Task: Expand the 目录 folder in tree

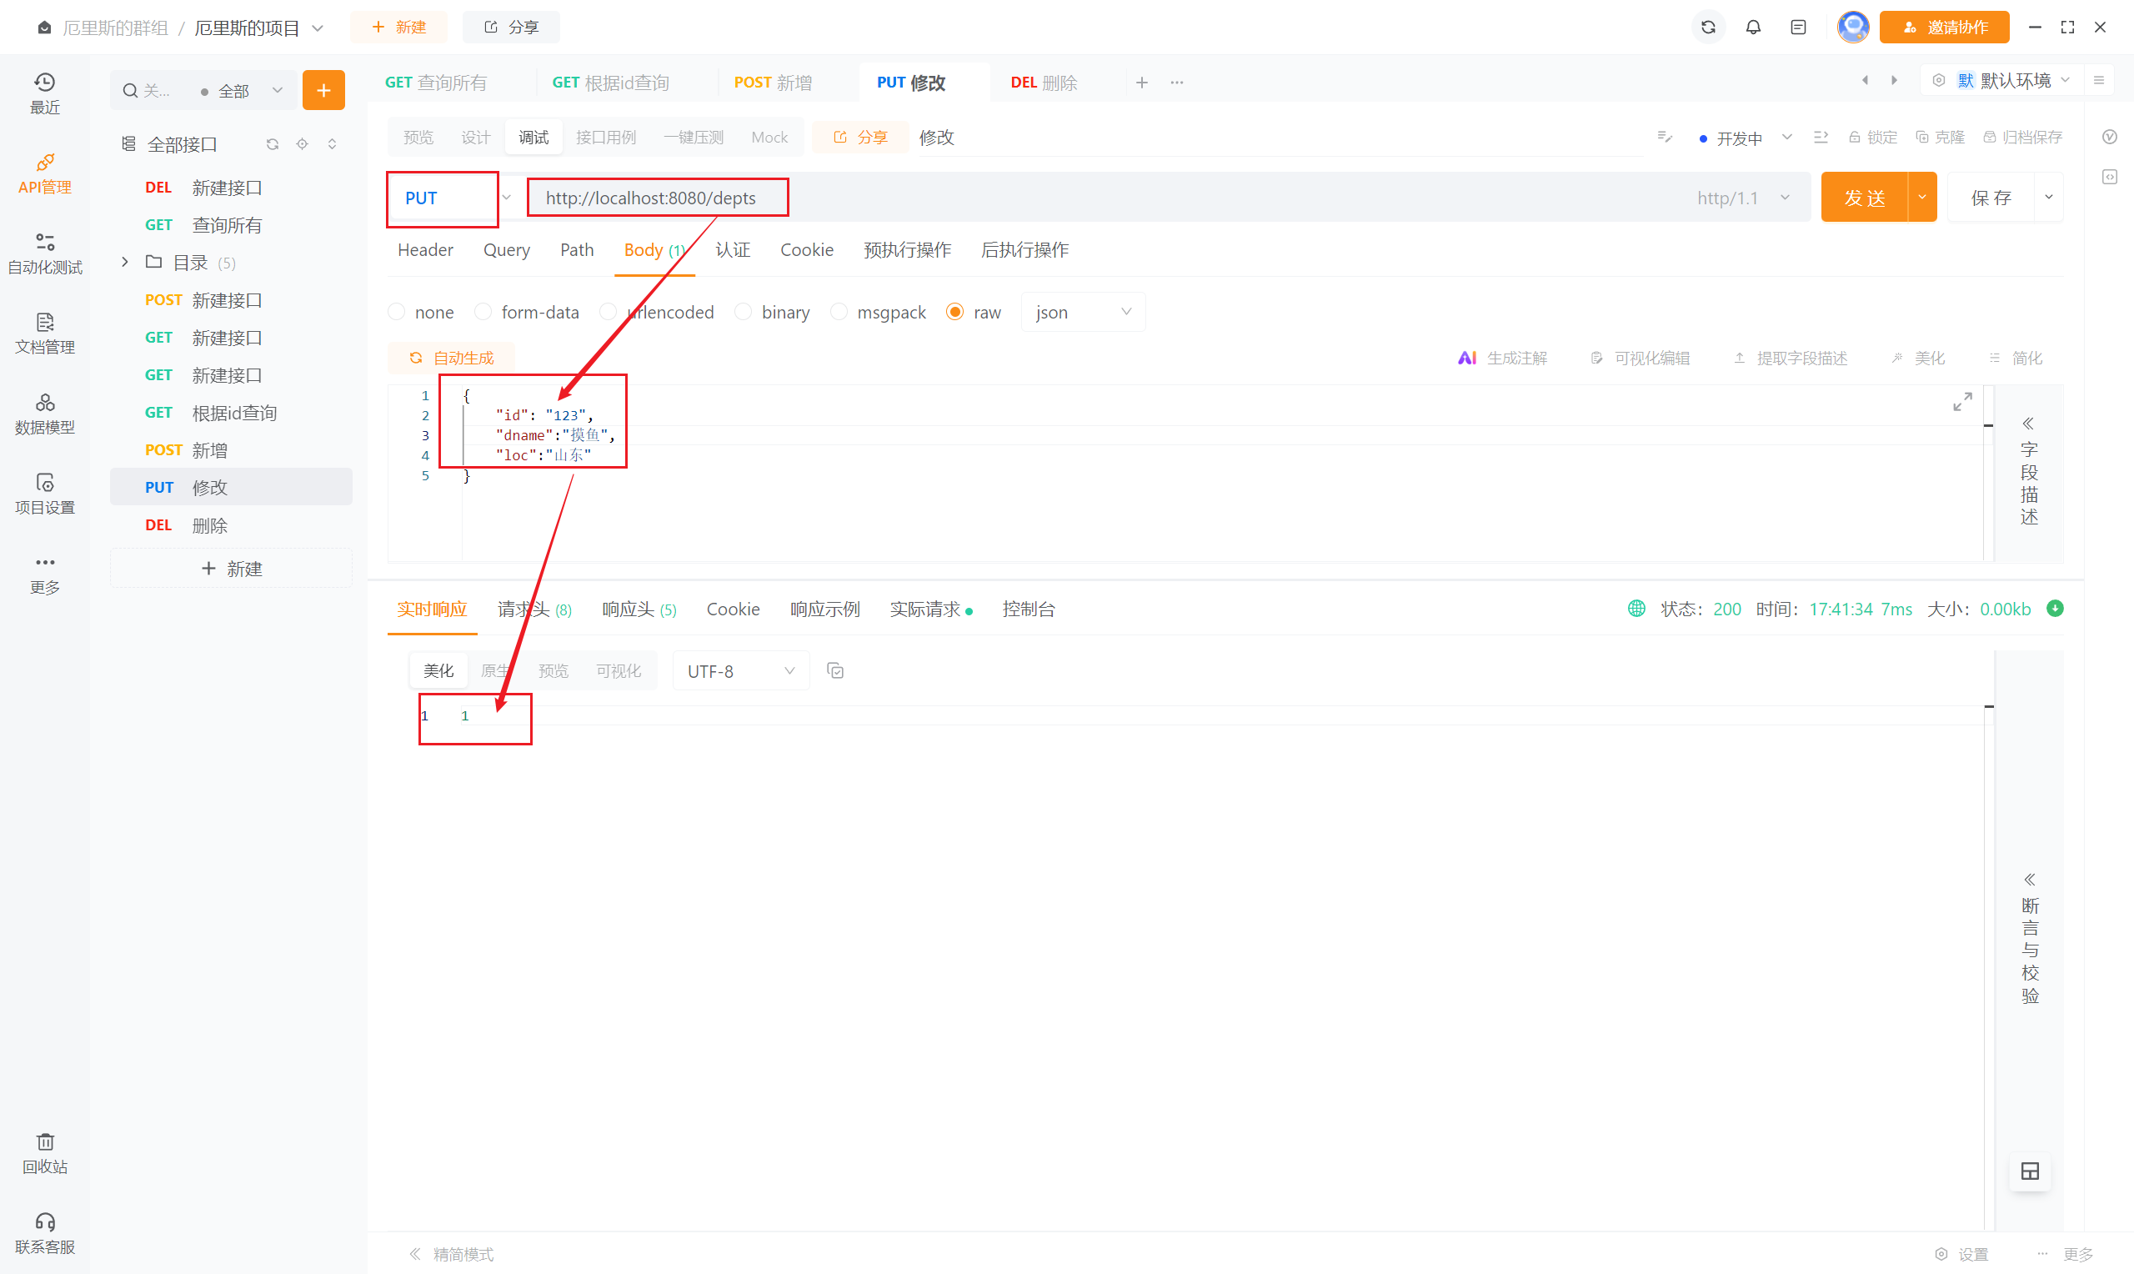Action: pos(125,262)
